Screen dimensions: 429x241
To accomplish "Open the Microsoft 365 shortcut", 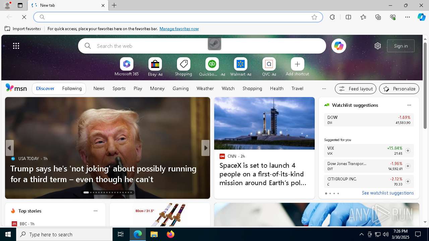I will (126, 67).
